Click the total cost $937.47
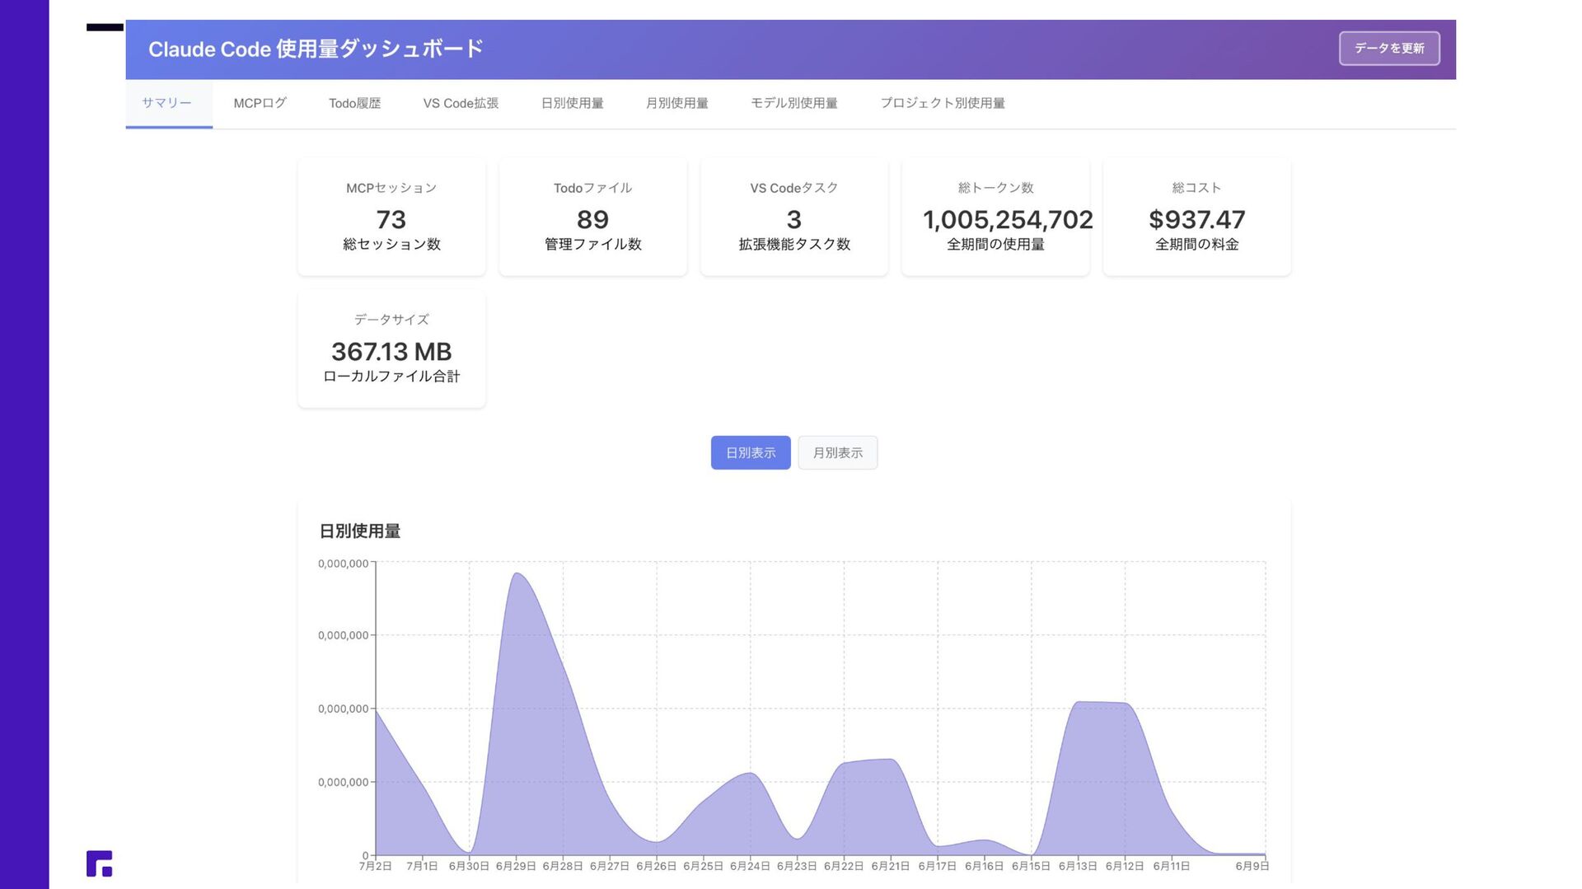This screenshot has width=1582, height=889. coord(1196,219)
